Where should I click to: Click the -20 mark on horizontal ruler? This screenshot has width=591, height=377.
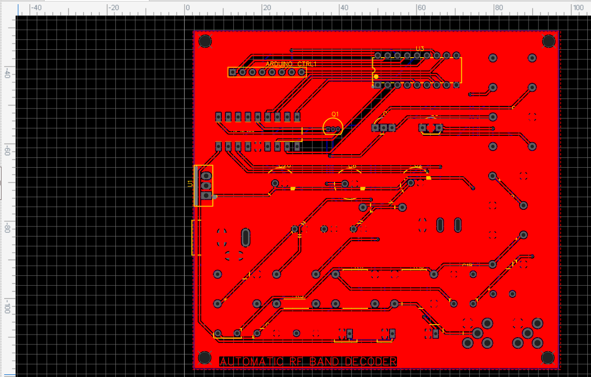(113, 8)
